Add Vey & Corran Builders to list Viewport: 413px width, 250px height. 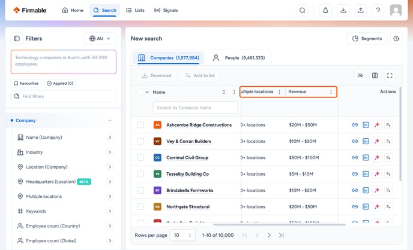coord(388,141)
